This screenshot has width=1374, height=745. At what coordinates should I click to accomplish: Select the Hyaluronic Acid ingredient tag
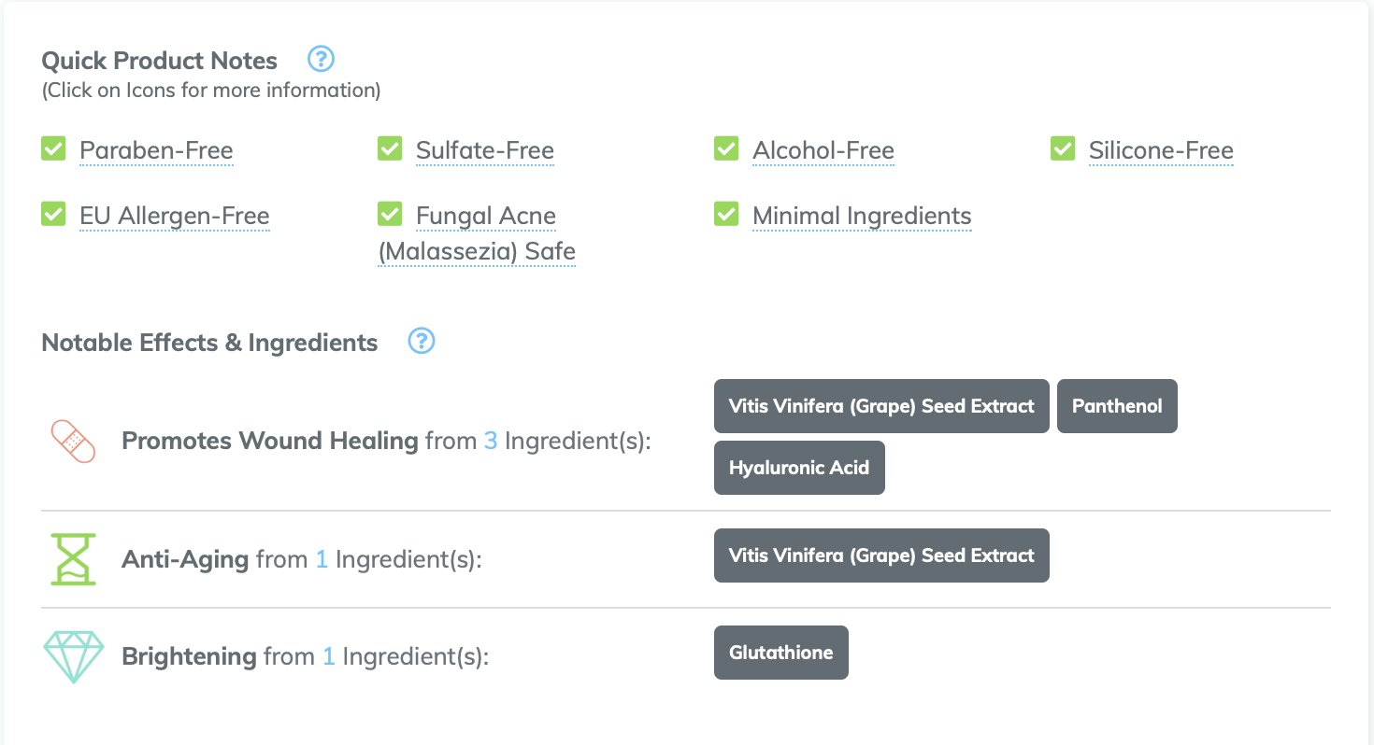(x=799, y=468)
